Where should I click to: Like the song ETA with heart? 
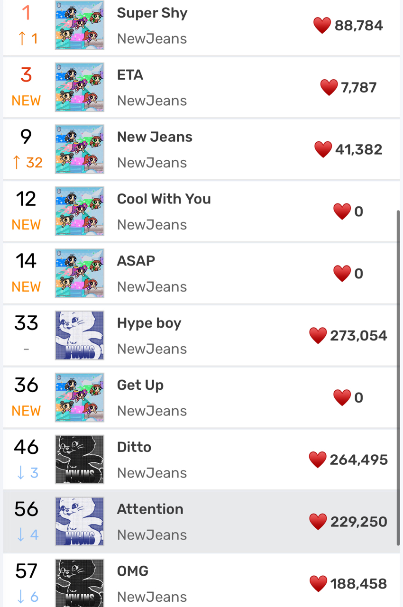click(329, 88)
